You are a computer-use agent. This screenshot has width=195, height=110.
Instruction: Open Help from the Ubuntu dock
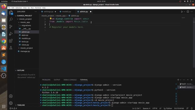4,62
